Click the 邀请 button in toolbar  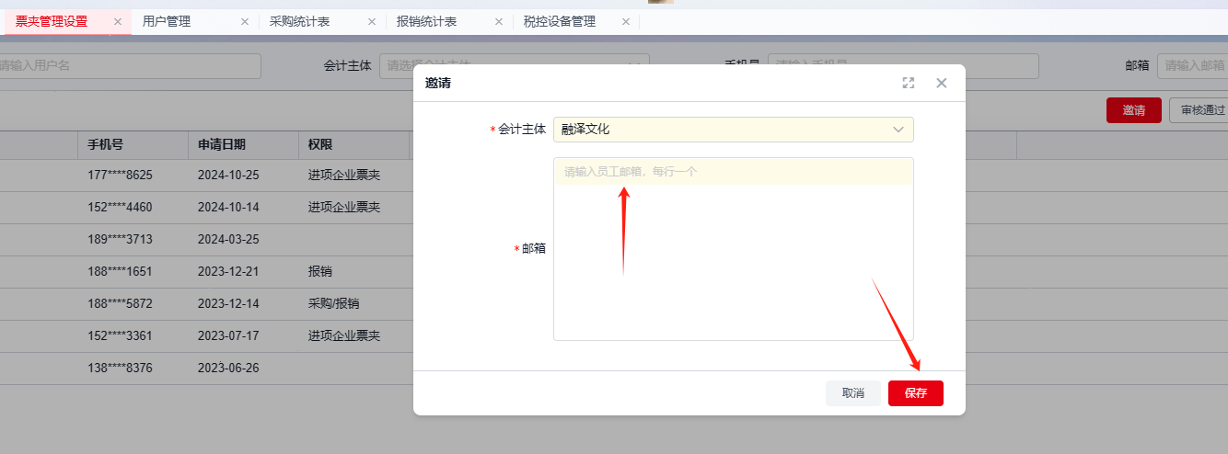coord(1133,110)
